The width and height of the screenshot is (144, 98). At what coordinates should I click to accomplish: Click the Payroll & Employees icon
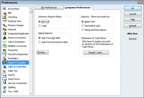coord(5,54)
